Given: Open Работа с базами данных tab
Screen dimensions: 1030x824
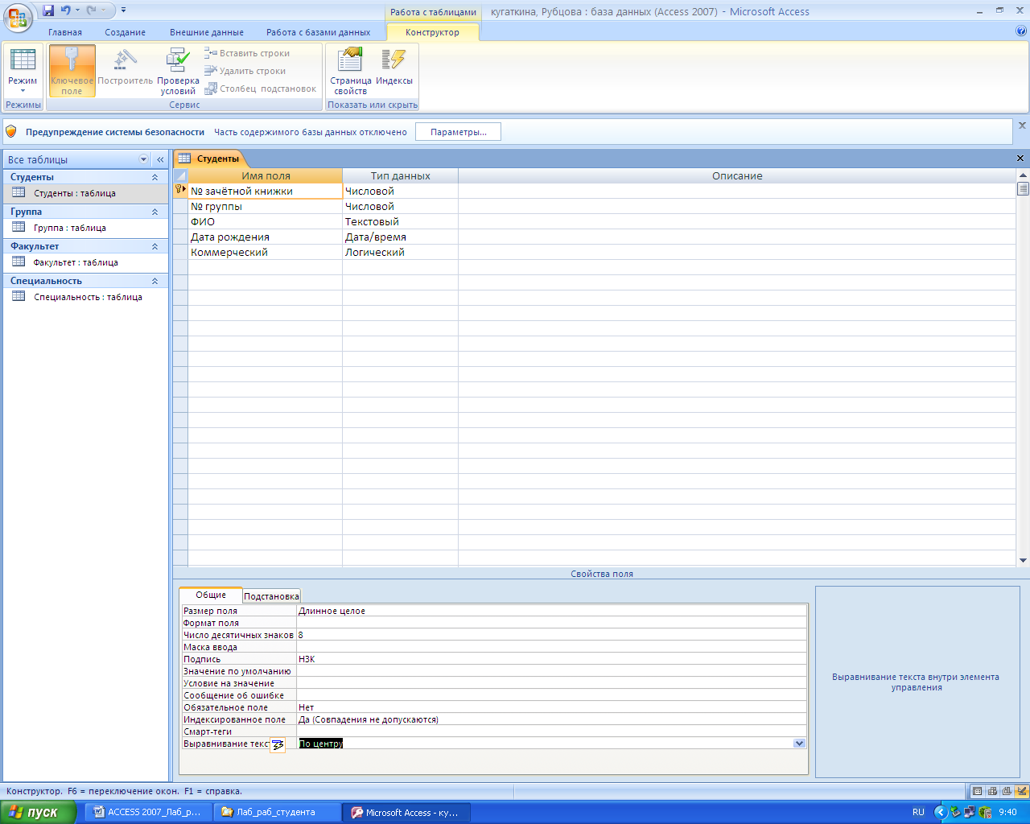Looking at the screenshot, I should 319,32.
